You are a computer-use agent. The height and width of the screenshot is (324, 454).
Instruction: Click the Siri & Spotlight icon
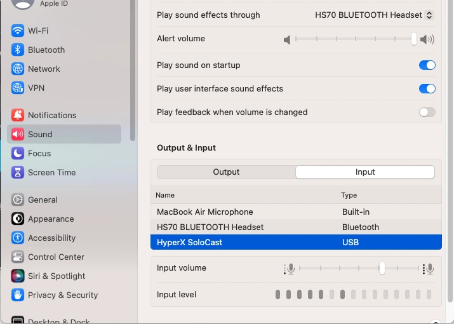[x=18, y=276]
